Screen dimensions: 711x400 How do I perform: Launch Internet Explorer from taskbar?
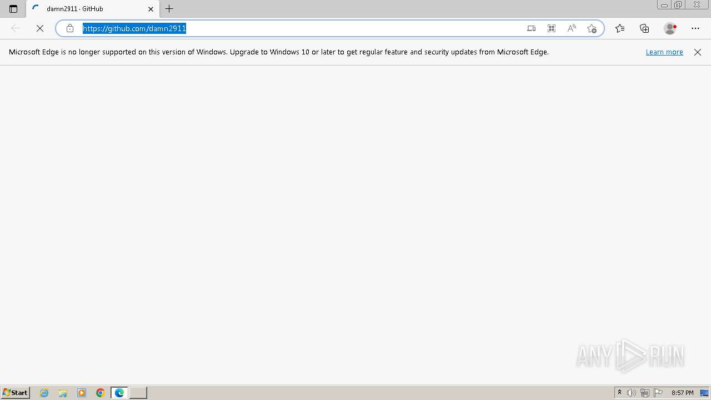tap(44, 393)
